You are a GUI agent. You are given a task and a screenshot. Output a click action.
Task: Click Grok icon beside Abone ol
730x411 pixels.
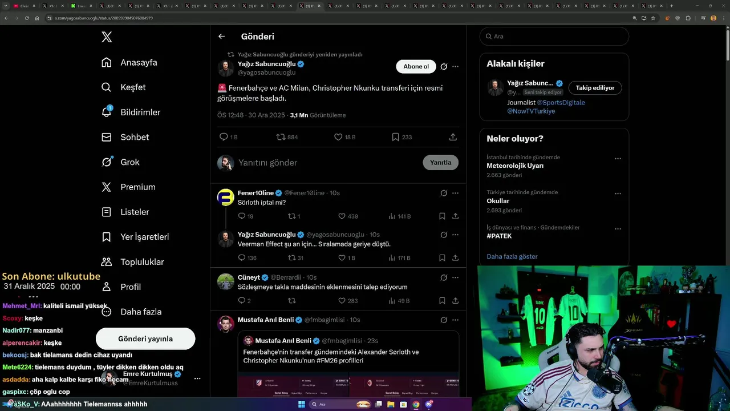point(444,66)
